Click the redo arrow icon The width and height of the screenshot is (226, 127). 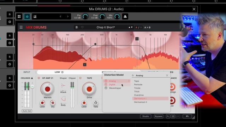pyautogui.click(x=178, y=116)
